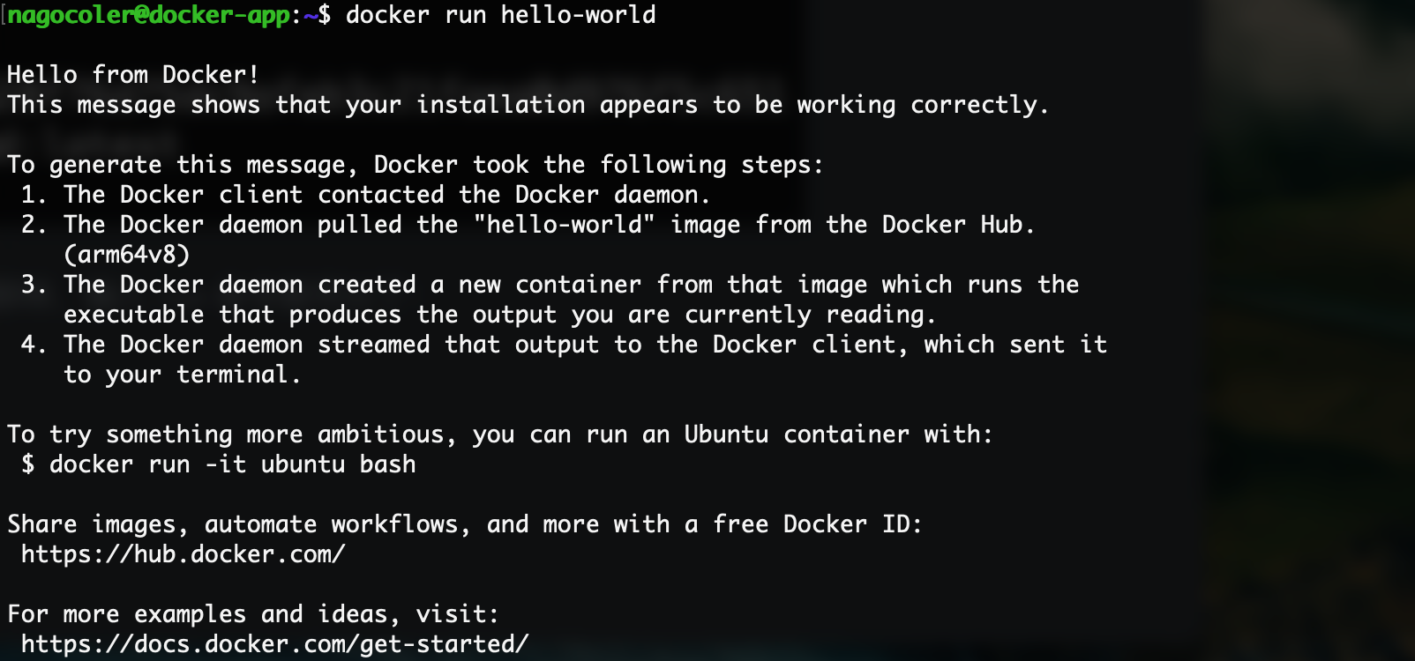The height and width of the screenshot is (661, 1415).
Task: Click the "Hello from Docker!" line
Action: click(x=132, y=75)
